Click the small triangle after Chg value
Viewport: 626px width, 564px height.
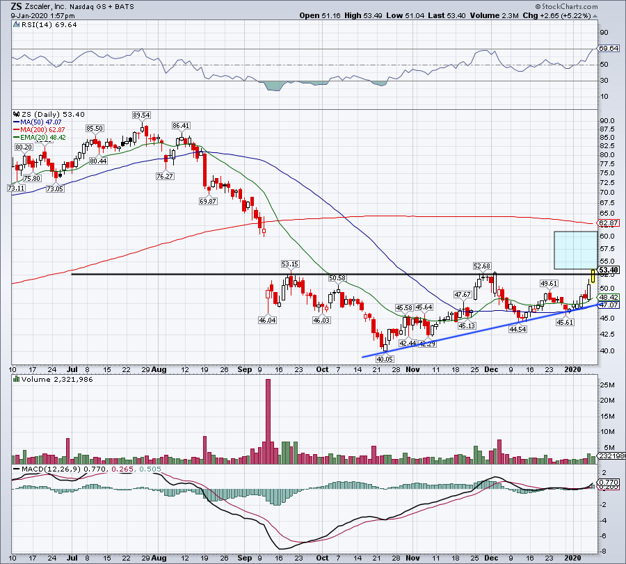pos(595,16)
